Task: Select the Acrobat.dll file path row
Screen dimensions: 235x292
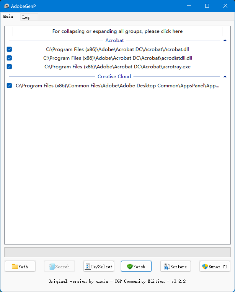Action: click(x=117, y=49)
